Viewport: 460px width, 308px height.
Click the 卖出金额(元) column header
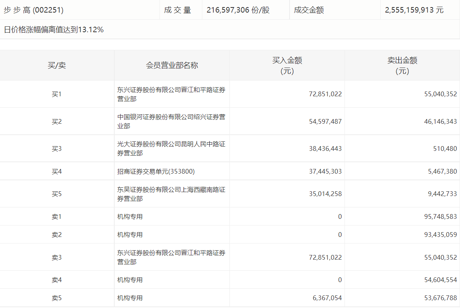[402, 66]
